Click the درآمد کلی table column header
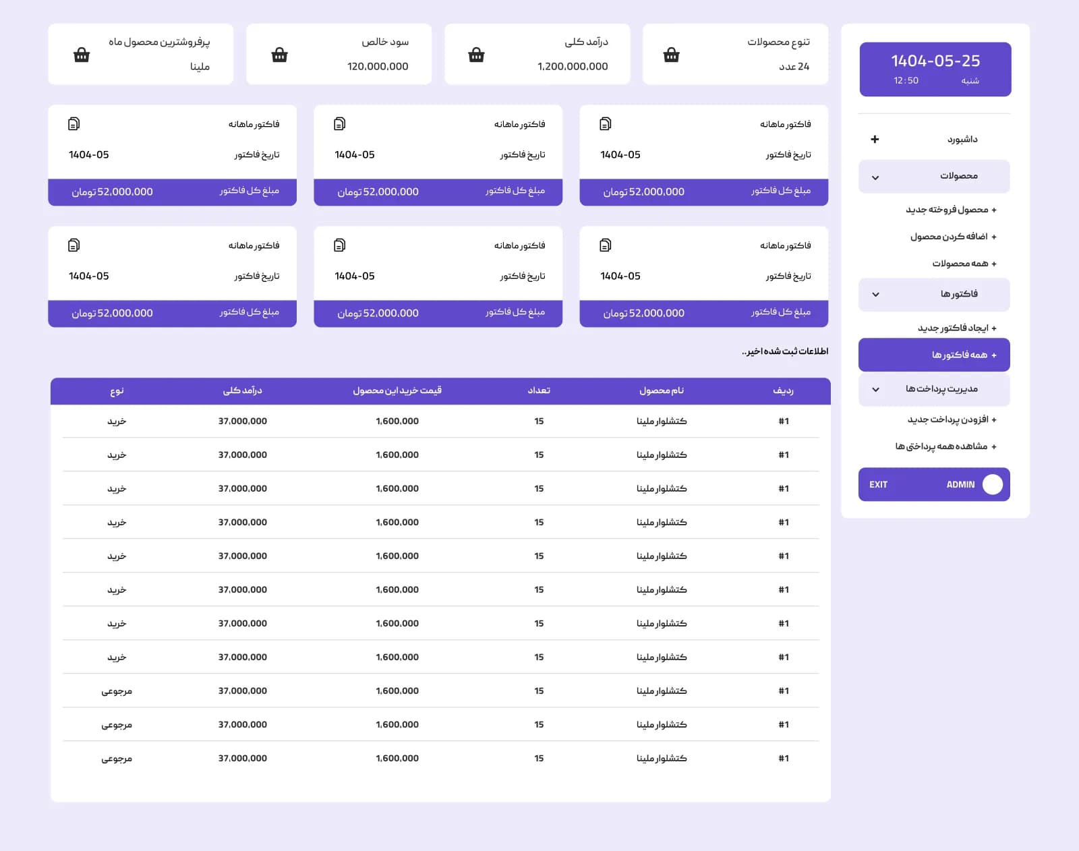This screenshot has height=851, width=1079. [x=243, y=390]
